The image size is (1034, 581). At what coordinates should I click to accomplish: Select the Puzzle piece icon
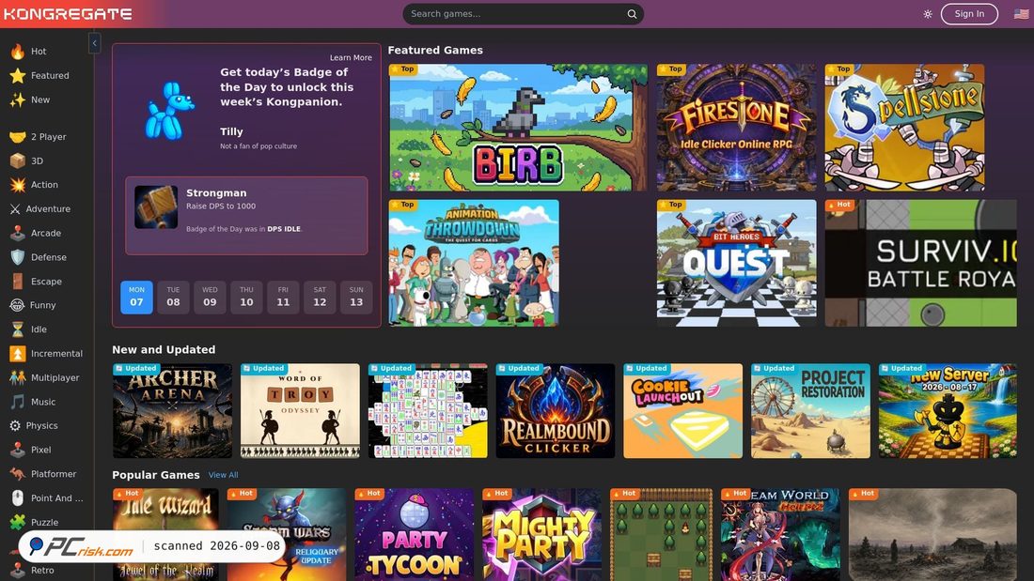point(18,523)
